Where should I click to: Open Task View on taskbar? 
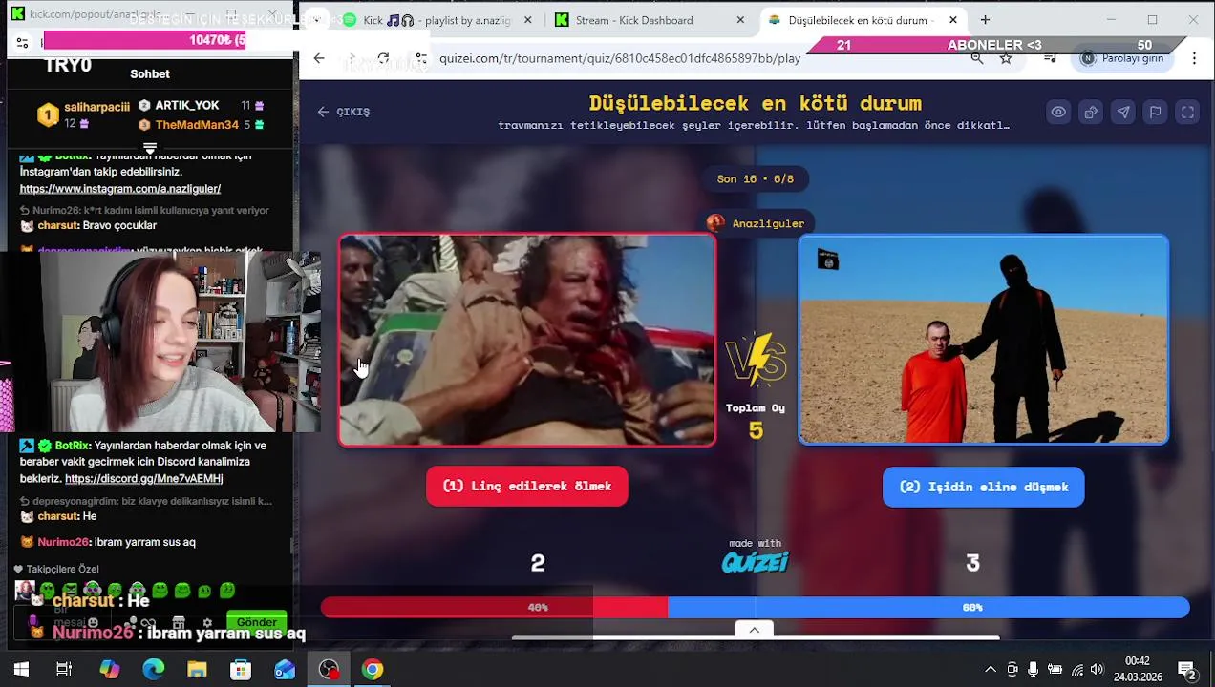64,670
